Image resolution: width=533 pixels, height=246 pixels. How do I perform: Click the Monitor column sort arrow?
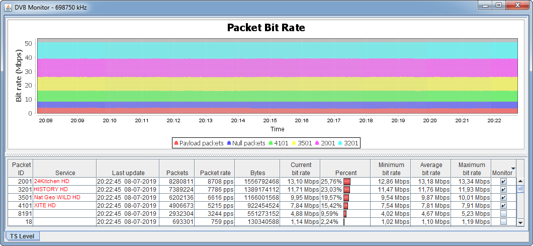513,169
